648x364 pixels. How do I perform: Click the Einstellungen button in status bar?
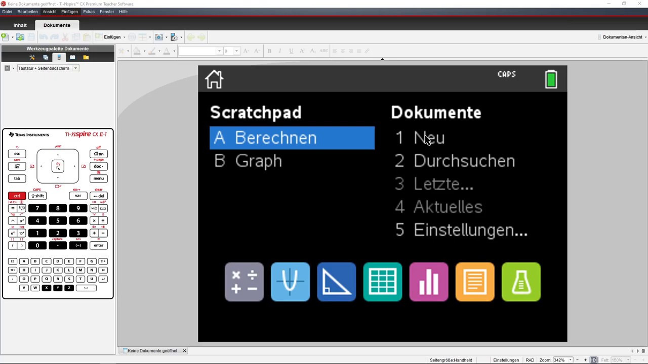[506, 360]
